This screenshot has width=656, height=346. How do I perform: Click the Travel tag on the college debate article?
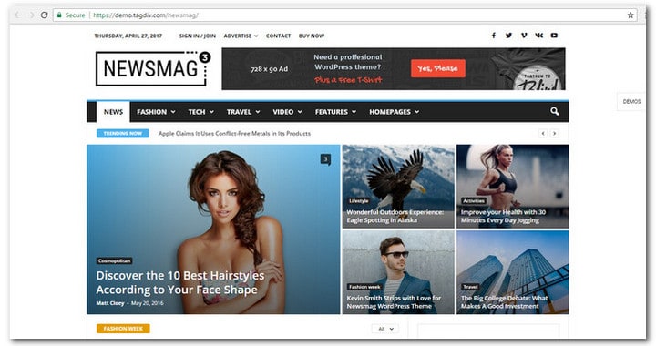[x=470, y=287]
